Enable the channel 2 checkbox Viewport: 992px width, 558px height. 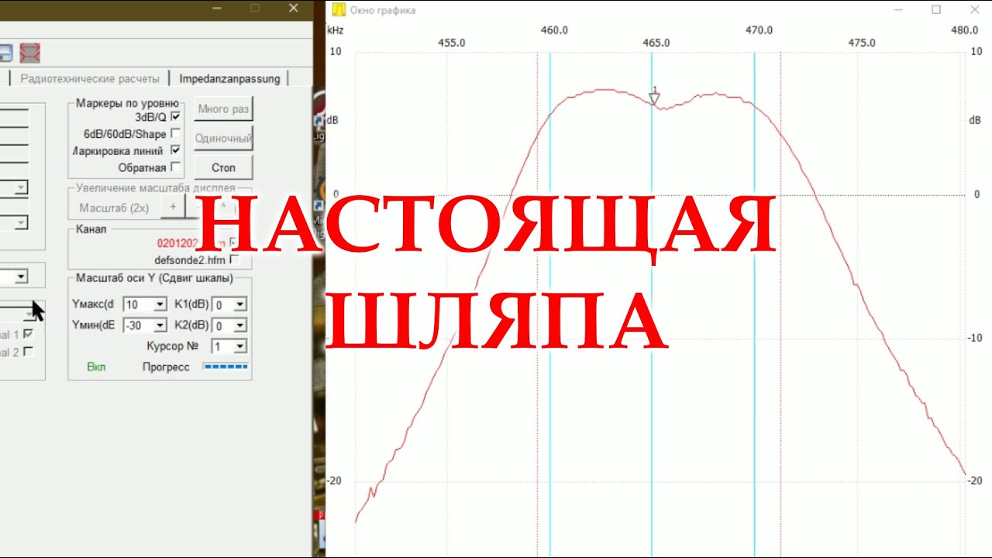click(x=28, y=352)
